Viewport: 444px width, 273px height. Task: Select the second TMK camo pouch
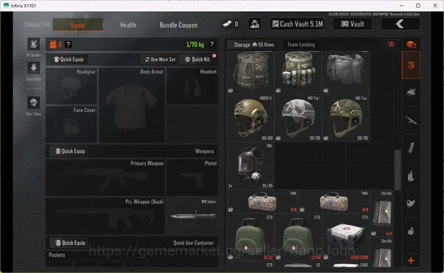334,202
